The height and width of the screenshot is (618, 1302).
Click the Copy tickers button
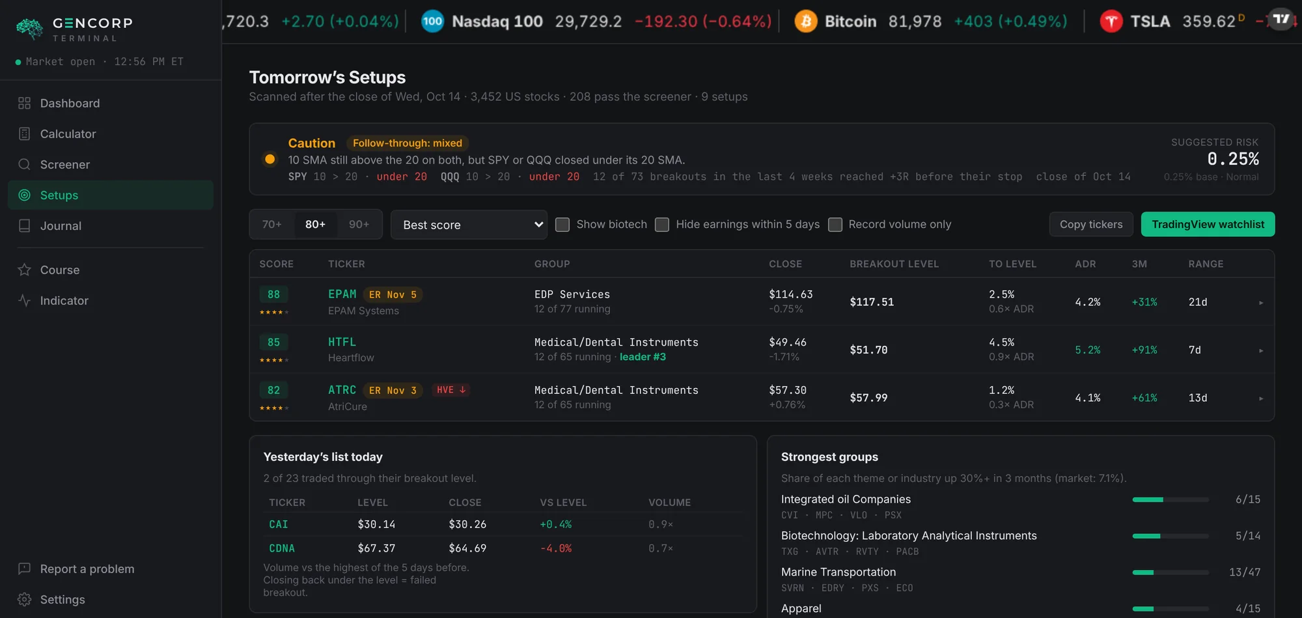[1091, 224]
